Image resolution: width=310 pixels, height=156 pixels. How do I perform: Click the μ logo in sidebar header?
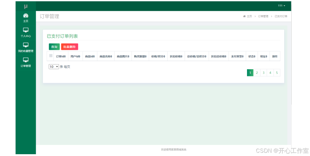pos(26,6)
